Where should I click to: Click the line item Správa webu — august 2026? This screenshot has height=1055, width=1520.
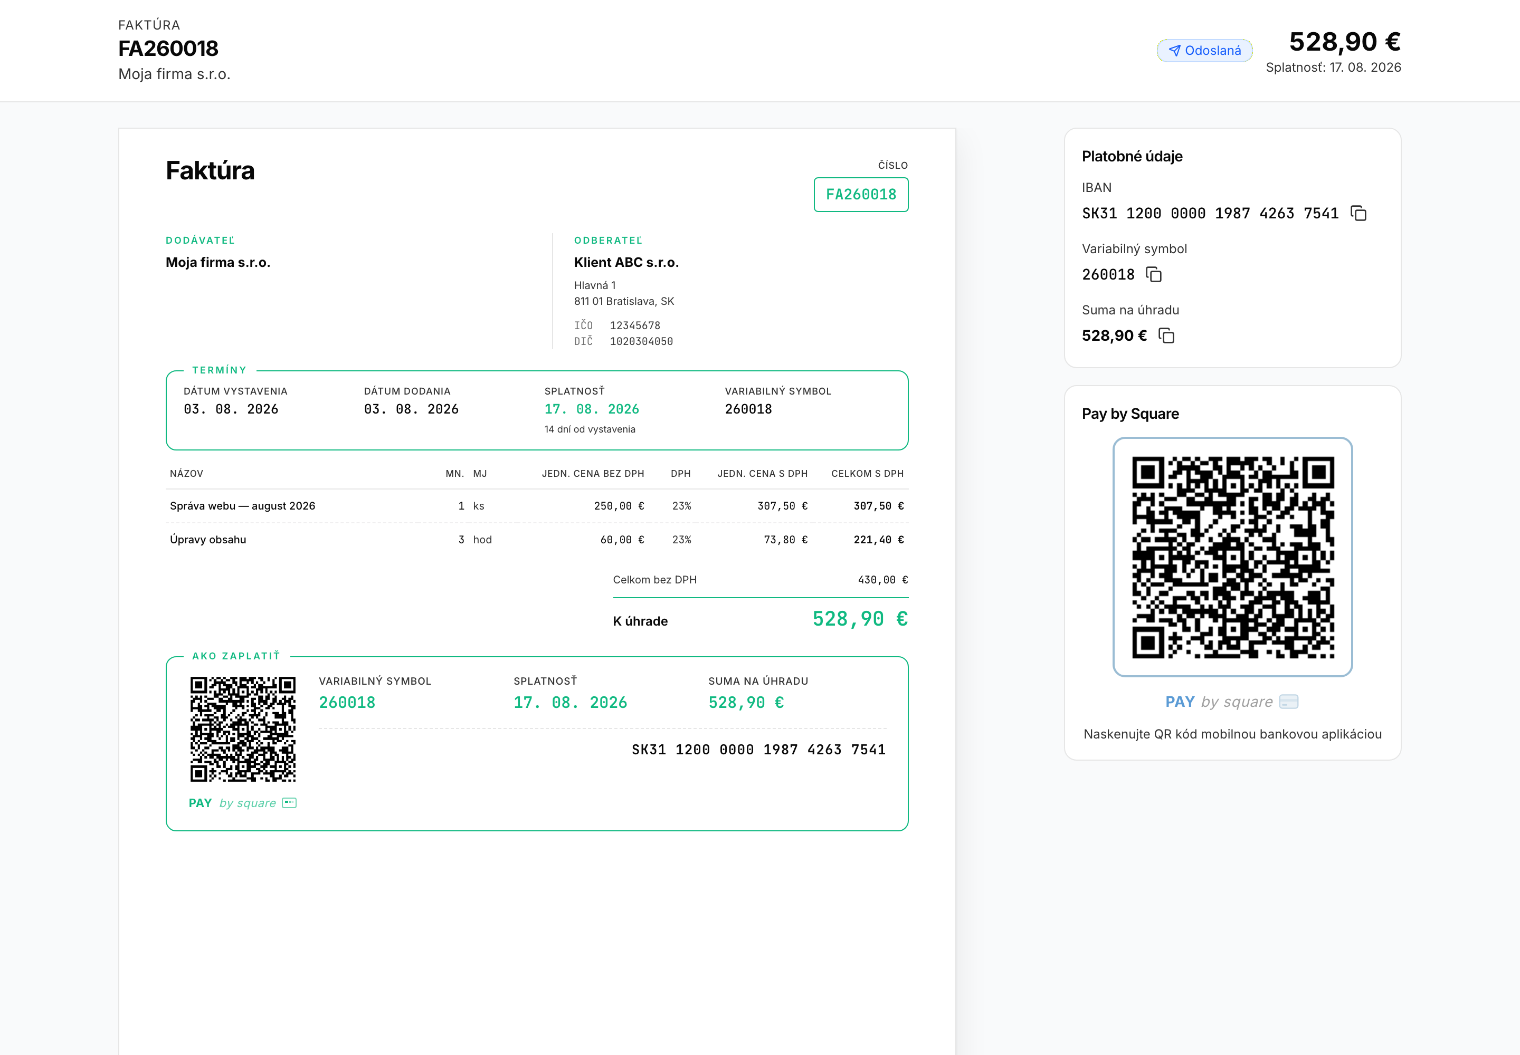(242, 506)
